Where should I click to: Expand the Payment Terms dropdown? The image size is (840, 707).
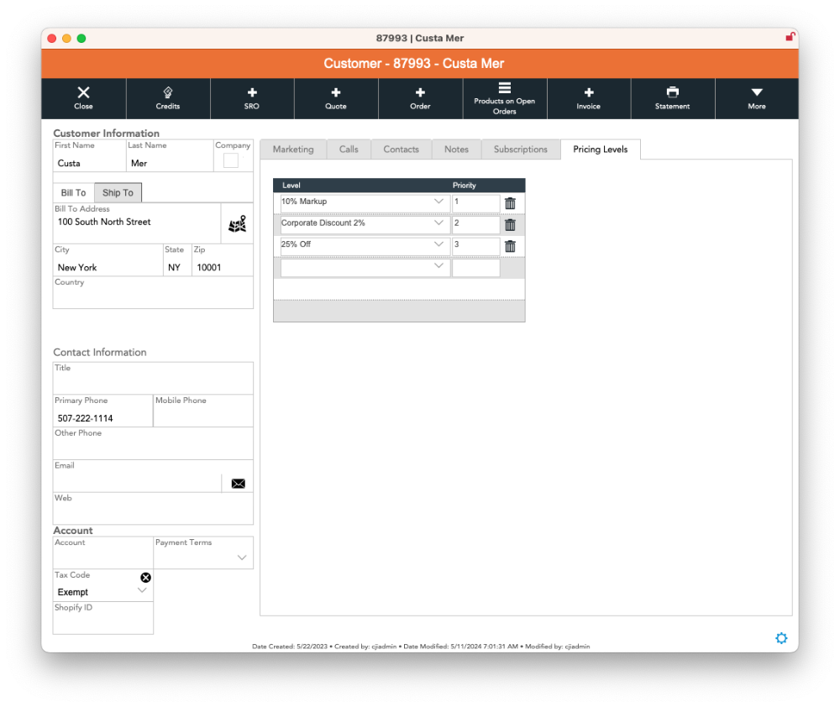[x=242, y=558]
